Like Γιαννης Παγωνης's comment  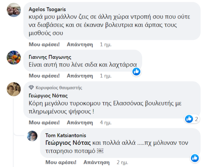coord(44,76)
